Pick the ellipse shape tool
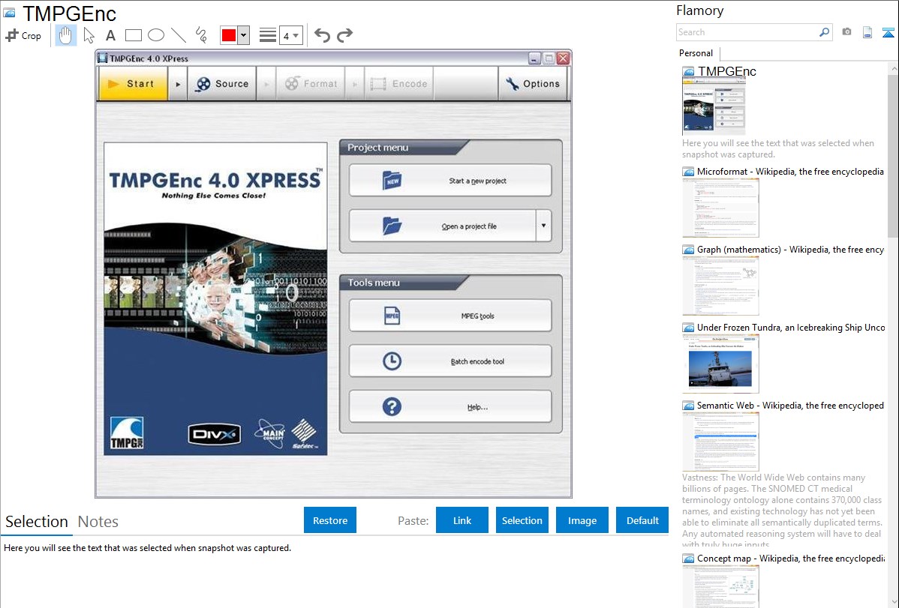 (x=156, y=35)
